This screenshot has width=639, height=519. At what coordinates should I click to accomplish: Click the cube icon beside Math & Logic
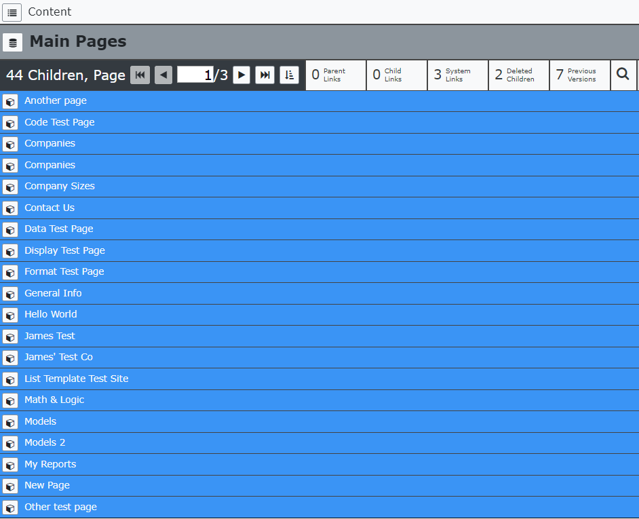coord(10,401)
